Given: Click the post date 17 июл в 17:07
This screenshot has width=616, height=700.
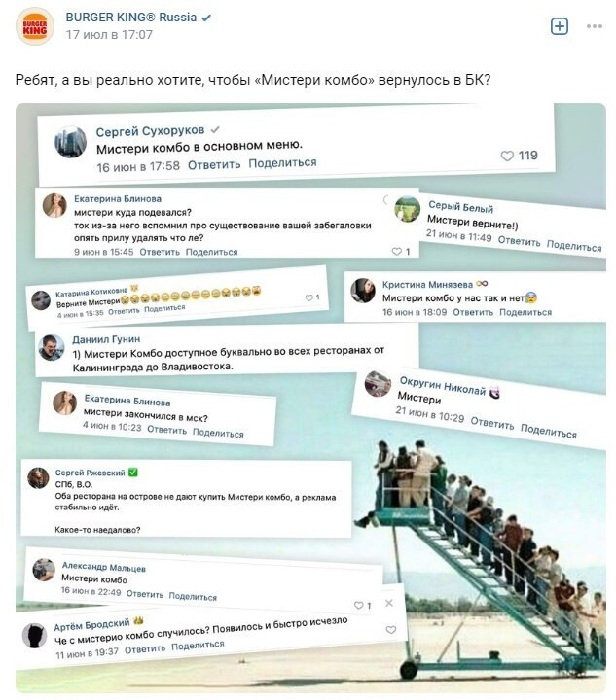Looking at the screenshot, I should coord(109,34).
